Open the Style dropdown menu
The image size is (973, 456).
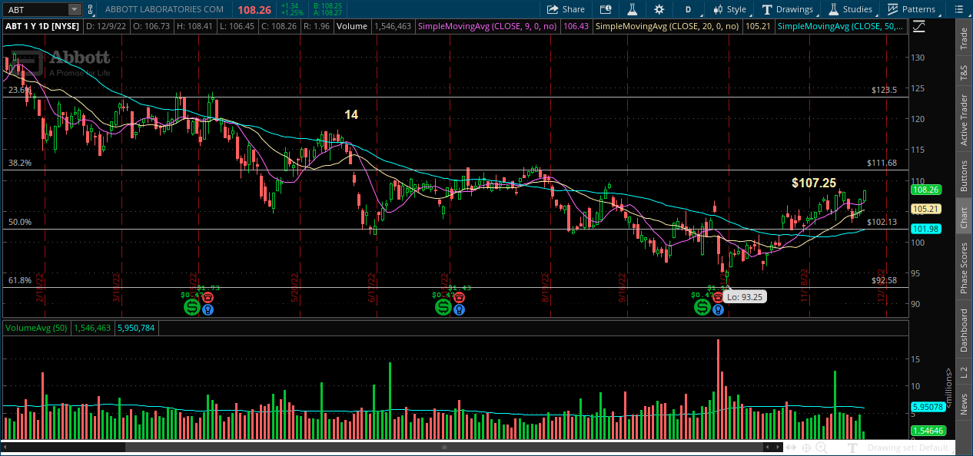729,9
